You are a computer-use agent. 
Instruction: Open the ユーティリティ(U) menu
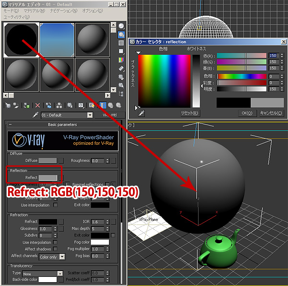click(17, 17)
